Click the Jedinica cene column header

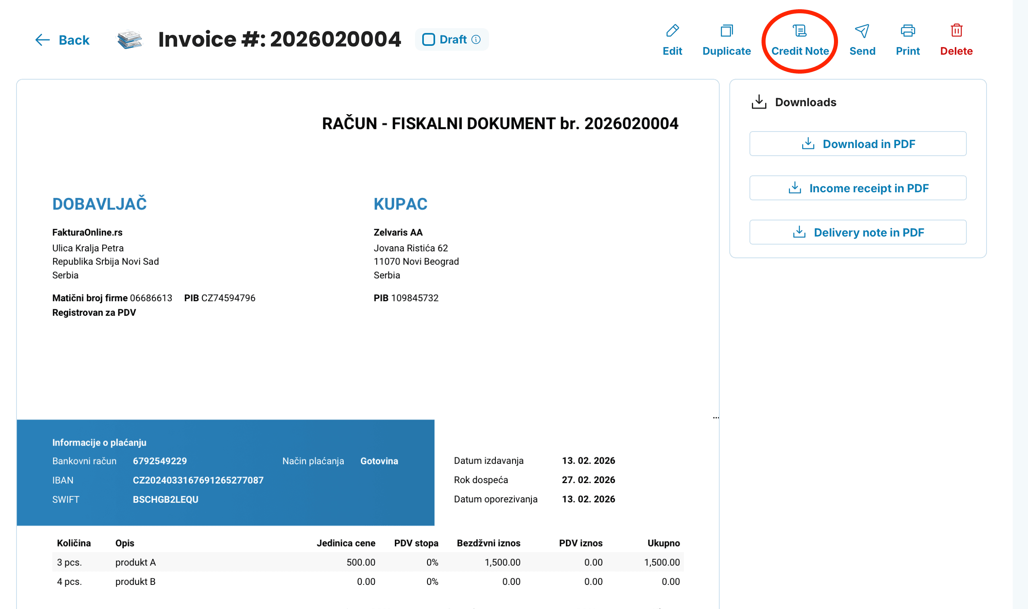[346, 543]
